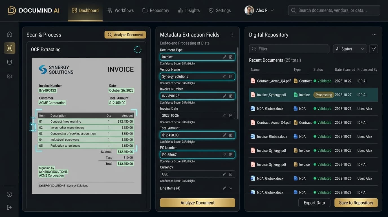Select the document scan sidebar icon

click(x=9, y=48)
